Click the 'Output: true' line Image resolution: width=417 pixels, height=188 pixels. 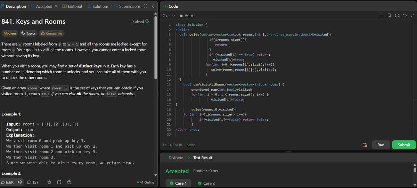[21, 130]
